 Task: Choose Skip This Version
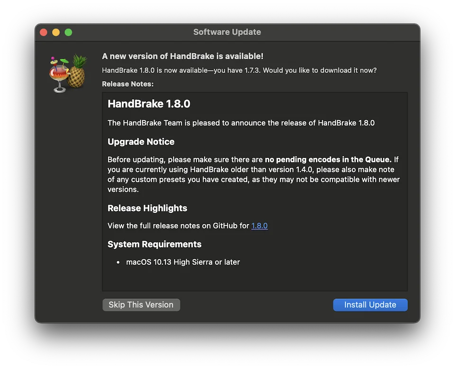tap(141, 305)
